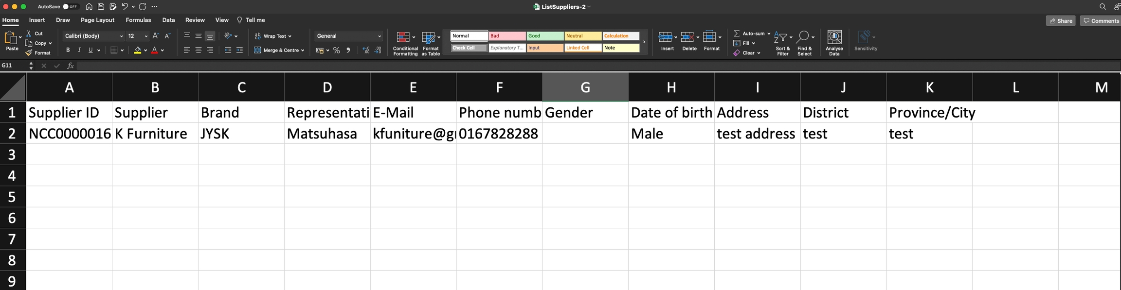1121x290 pixels.
Task: Toggle Bold formatting
Action: point(68,51)
